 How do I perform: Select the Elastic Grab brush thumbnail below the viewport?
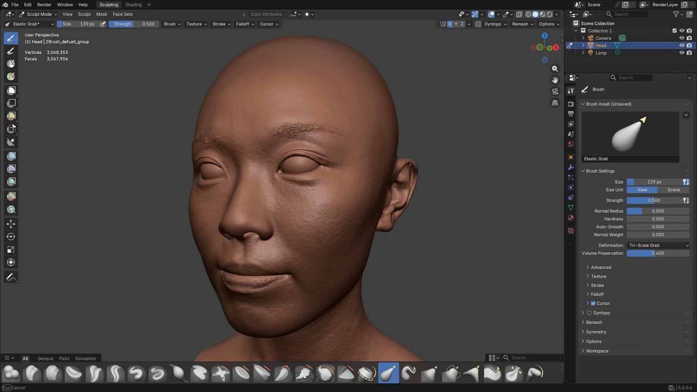pyautogui.click(x=388, y=373)
